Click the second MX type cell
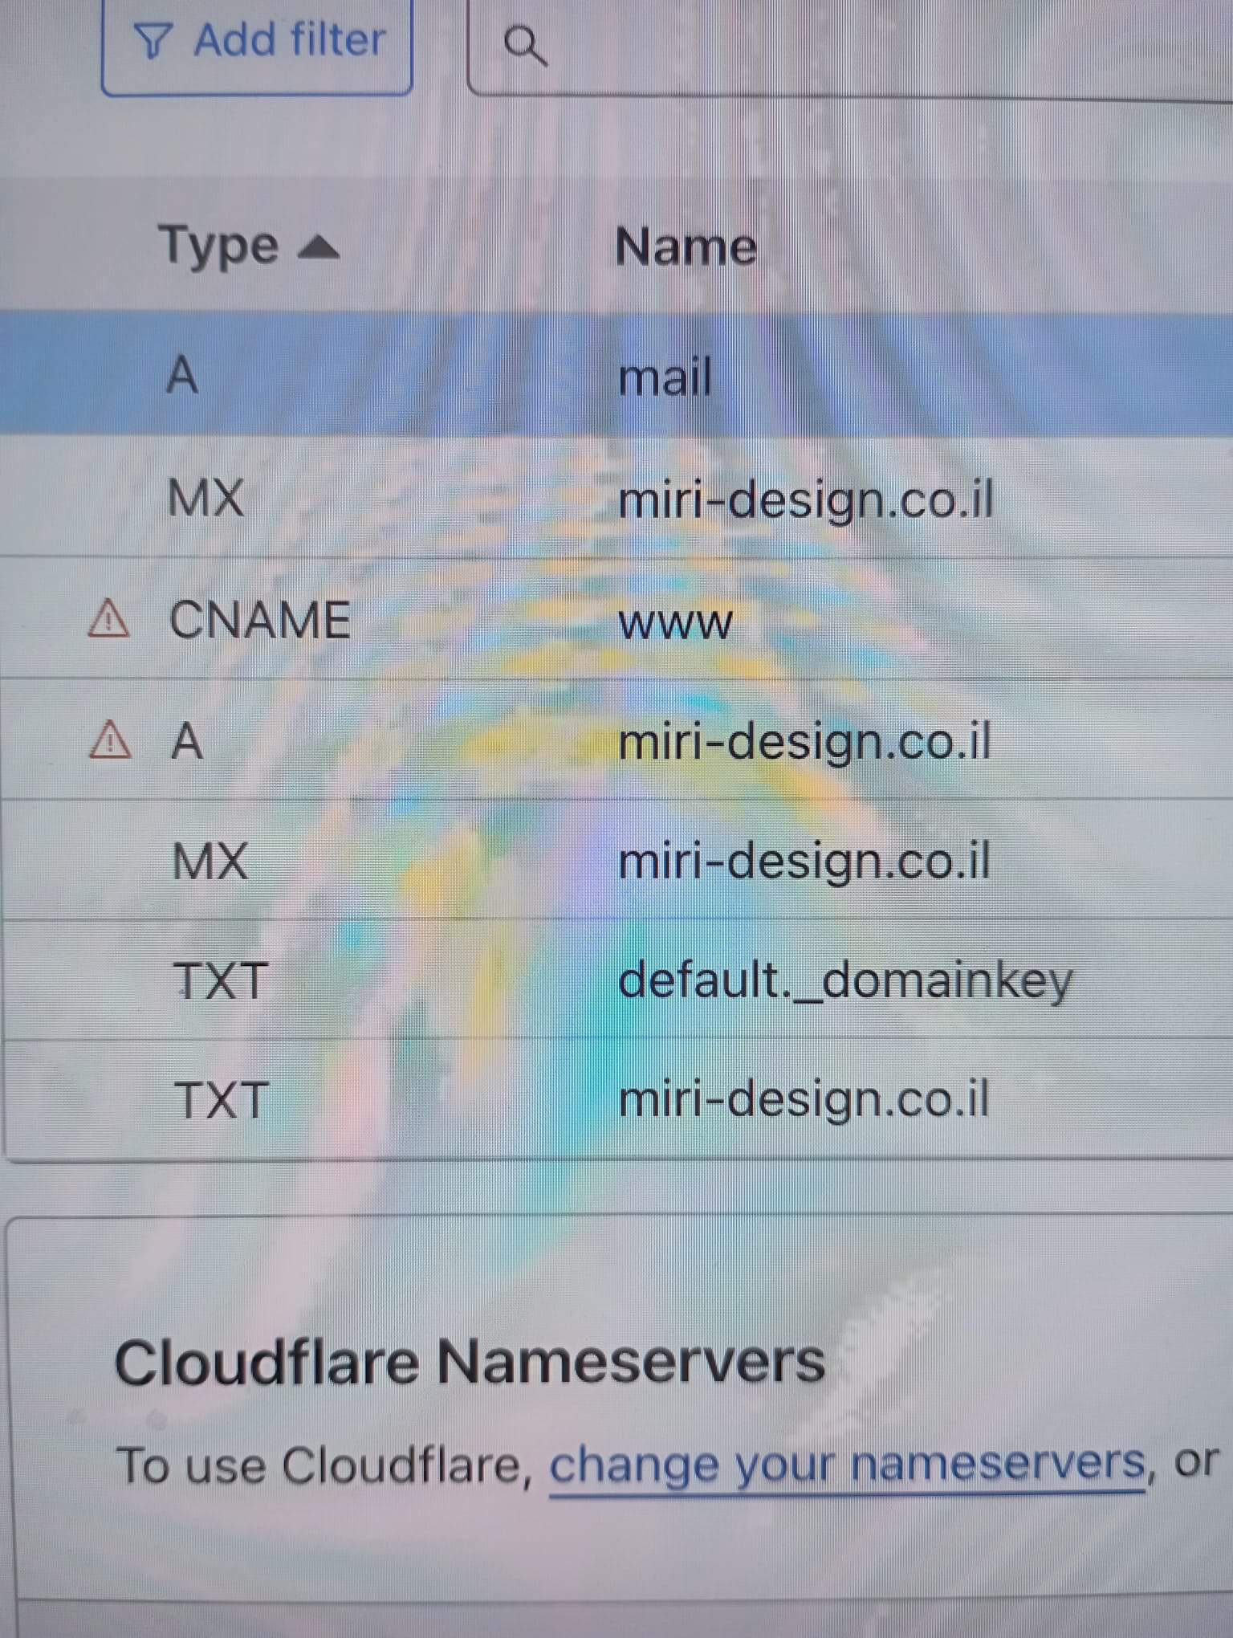The image size is (1233, 1638). pos(210,862)
